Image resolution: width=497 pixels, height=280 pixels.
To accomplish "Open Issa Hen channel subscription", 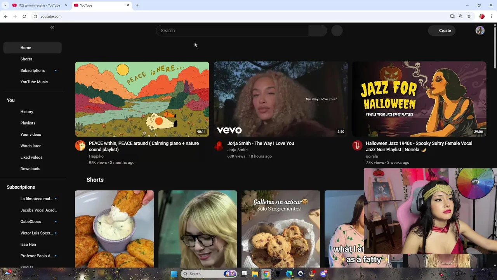I will [32, 244].
